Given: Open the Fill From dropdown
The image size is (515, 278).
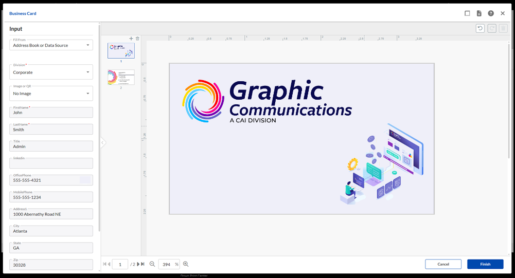Looking at the screenshot, I should tap(51, 45).
